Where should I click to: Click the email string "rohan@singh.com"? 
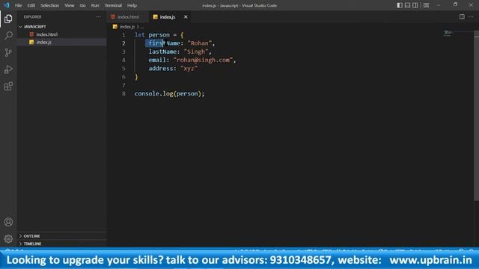[x=203, y=60]
